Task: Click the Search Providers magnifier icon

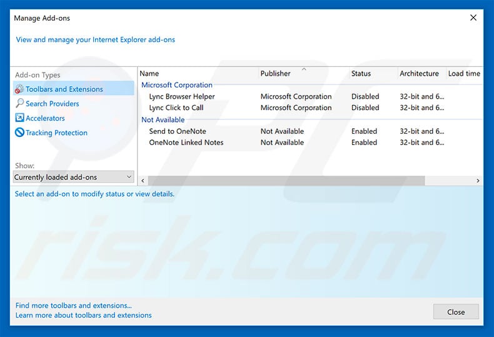Action: [19, 103]
